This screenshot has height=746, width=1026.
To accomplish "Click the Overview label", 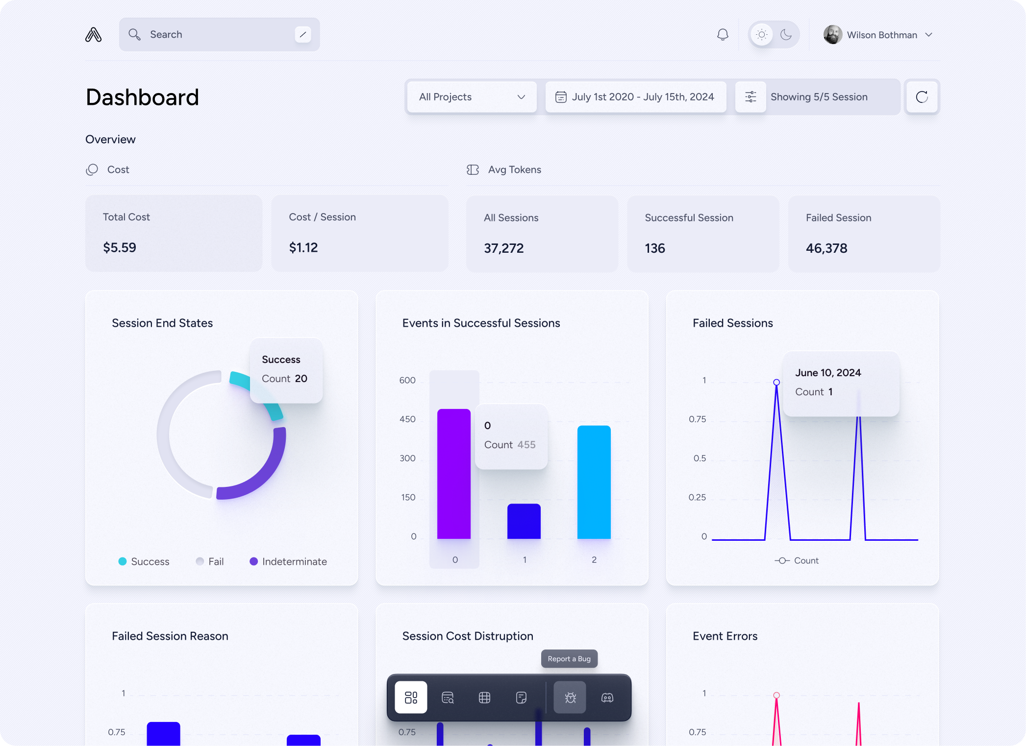I will coord(110,139).
